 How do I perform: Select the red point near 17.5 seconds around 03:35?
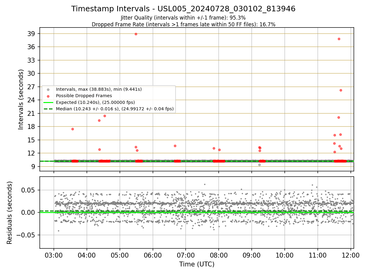[72, 129]
